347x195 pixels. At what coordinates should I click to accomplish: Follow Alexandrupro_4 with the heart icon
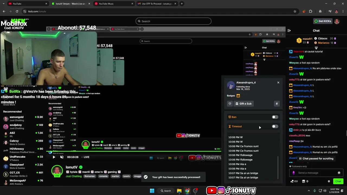[230, 103]
